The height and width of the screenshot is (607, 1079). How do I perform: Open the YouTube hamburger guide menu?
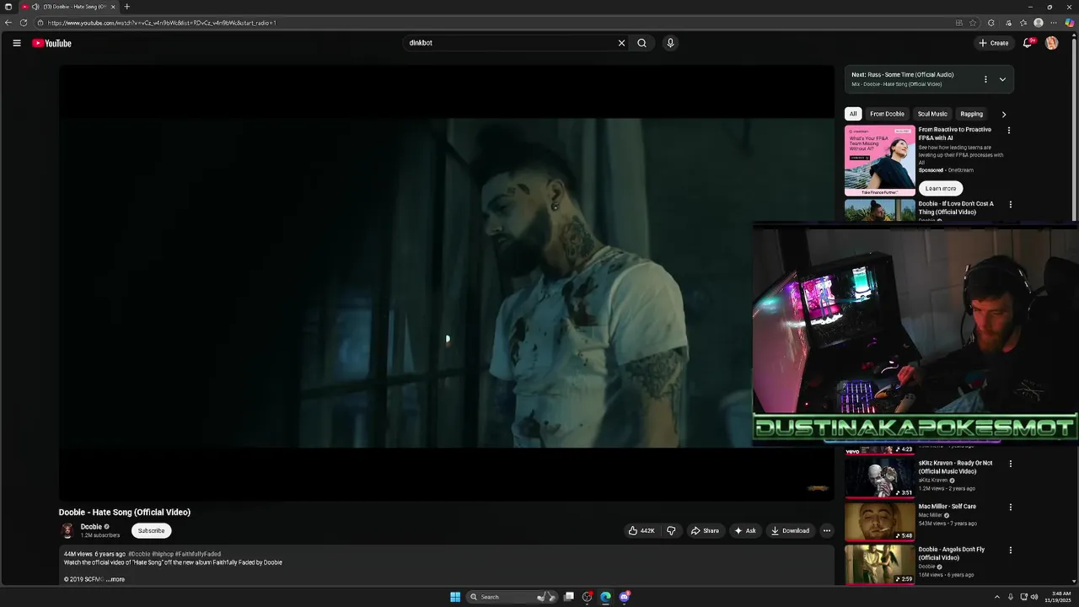click(16, 43)
